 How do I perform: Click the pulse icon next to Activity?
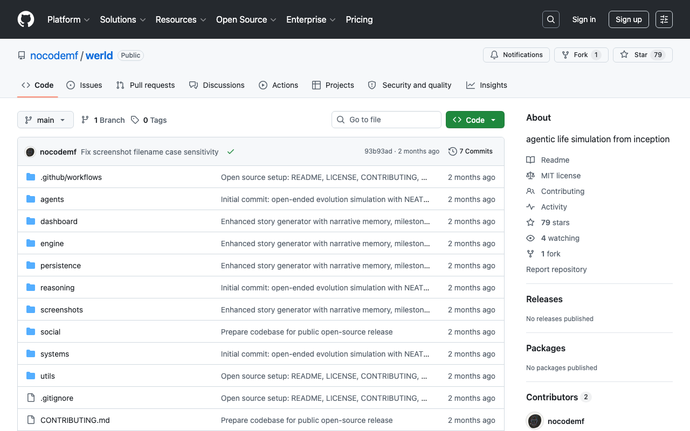coord(530,207)
